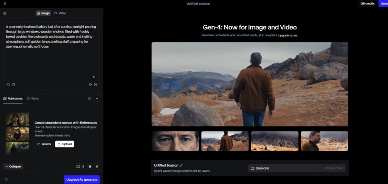Image resolution: width=388 pixels, height=184 pixels.
Task: Select the top woman reference thumbnail
Action: click(17, 119)
